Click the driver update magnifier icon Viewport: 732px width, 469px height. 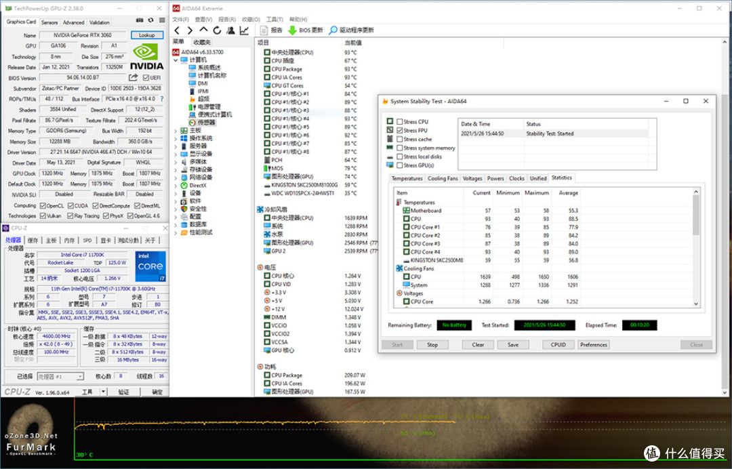pos(333,30)
